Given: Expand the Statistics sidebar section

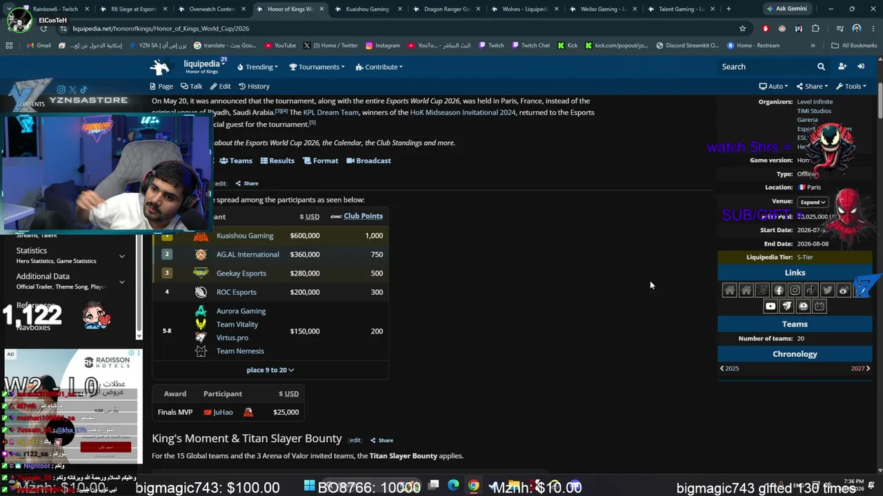Looking at the screenshot, I should pyautogui.click(x=122, y=256).
